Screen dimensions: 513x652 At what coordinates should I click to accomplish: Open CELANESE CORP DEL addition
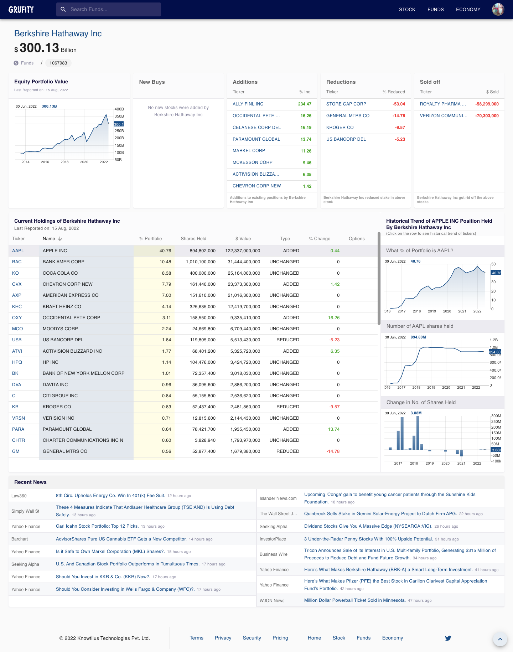tap(256, 128)
